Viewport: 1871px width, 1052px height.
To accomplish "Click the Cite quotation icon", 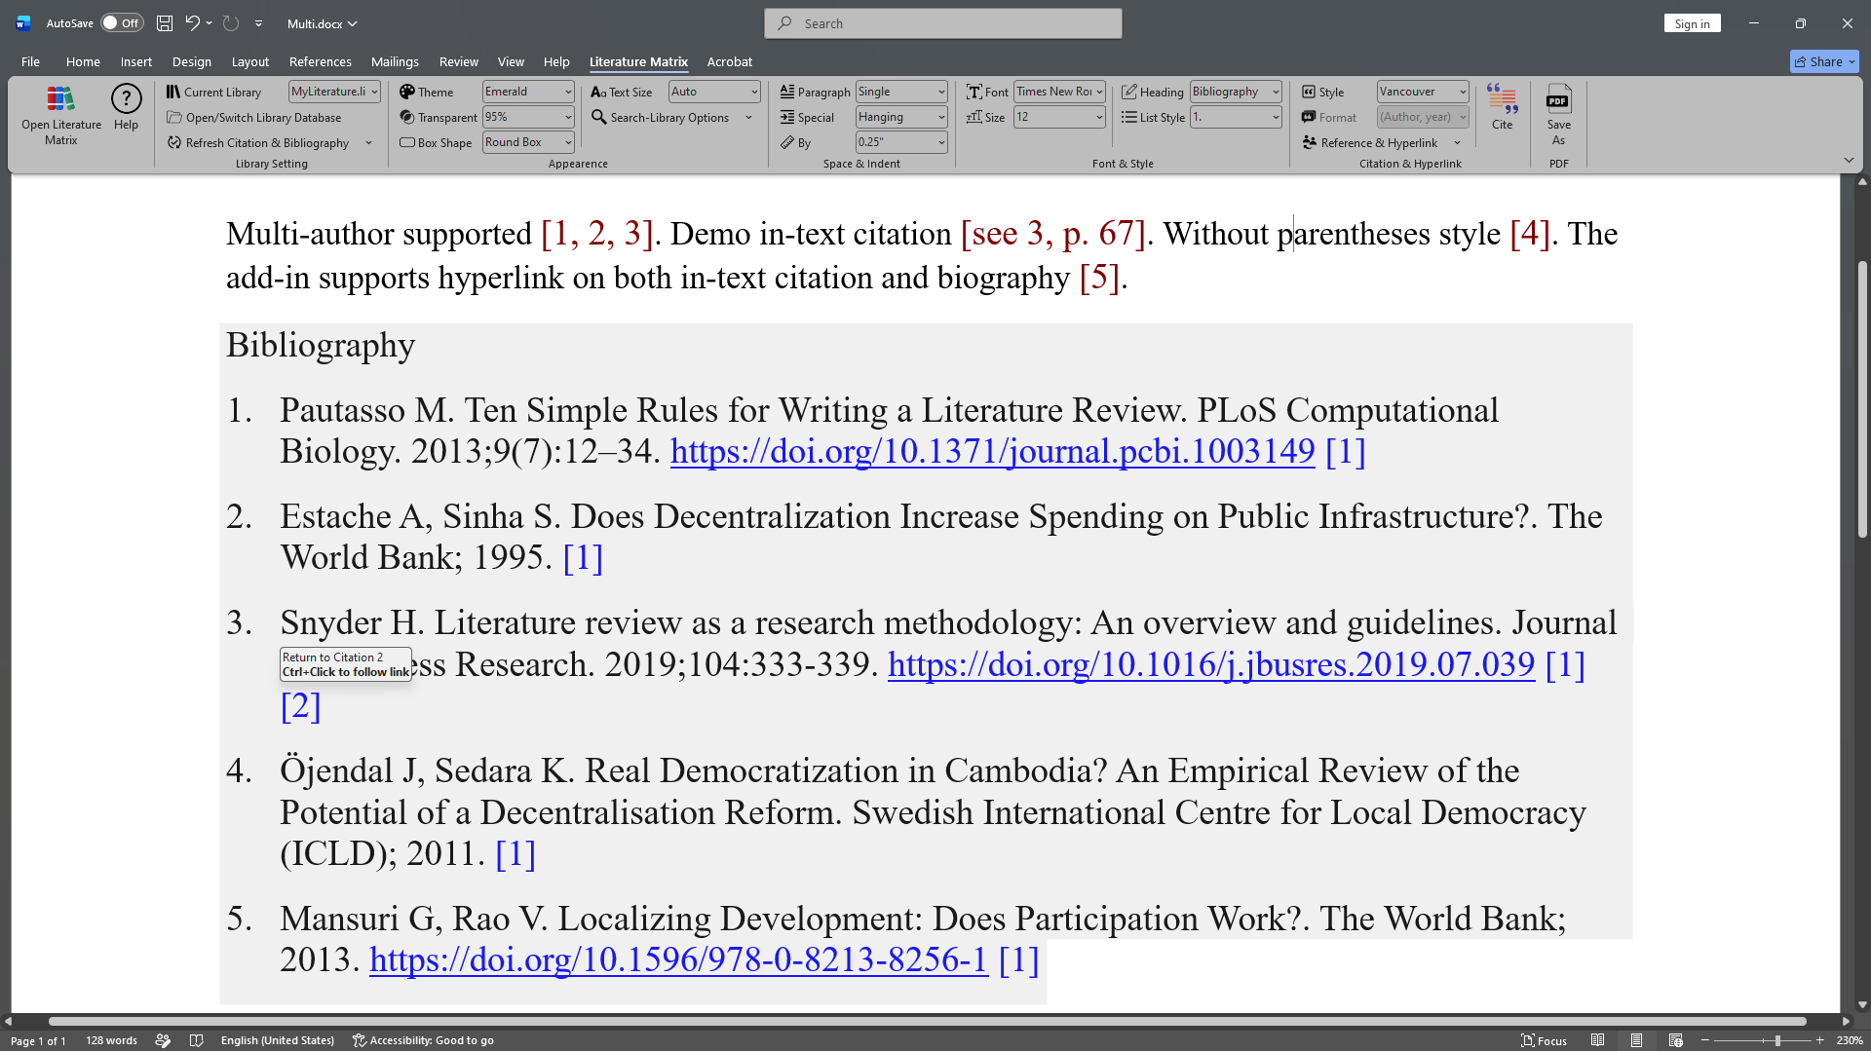I will pos(1502,98).
